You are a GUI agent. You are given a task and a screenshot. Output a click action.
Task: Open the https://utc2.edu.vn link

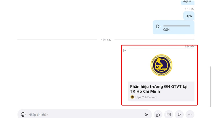click(x=146, y=97)
